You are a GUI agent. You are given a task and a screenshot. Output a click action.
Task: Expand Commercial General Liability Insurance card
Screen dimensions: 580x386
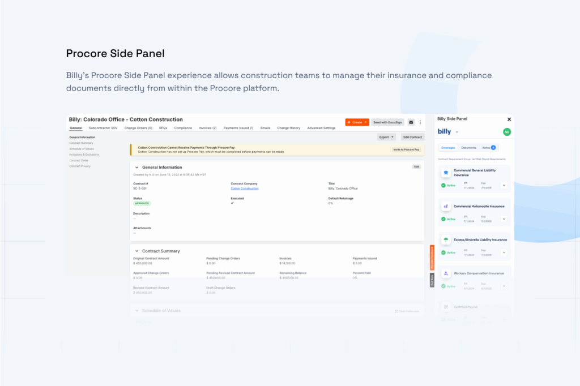click(x=504, y=186)
